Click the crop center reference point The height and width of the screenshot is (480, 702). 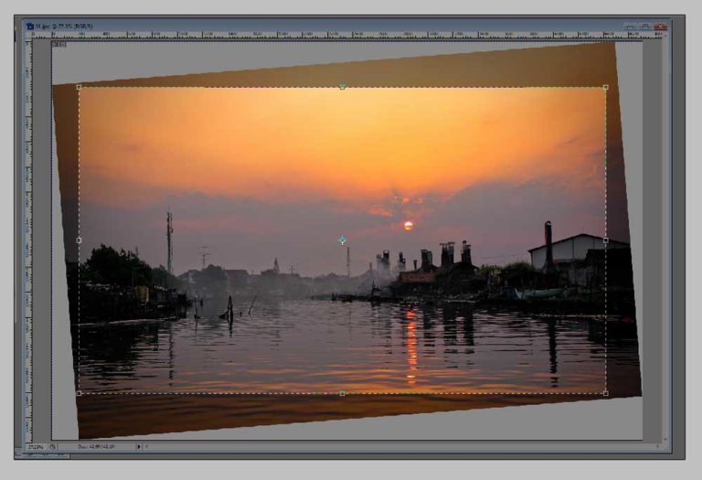[x=342, y=240]
